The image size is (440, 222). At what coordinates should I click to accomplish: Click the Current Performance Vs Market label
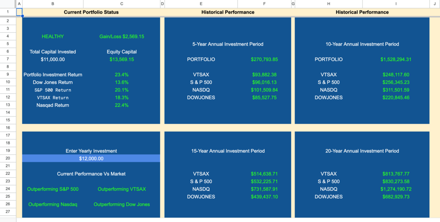click(91, 174)
